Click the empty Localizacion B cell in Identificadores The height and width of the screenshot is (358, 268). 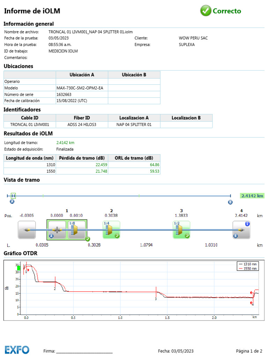[x=186, y=125]
